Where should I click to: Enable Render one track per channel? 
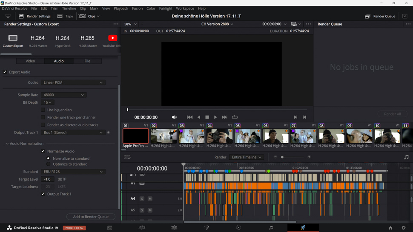43,117
